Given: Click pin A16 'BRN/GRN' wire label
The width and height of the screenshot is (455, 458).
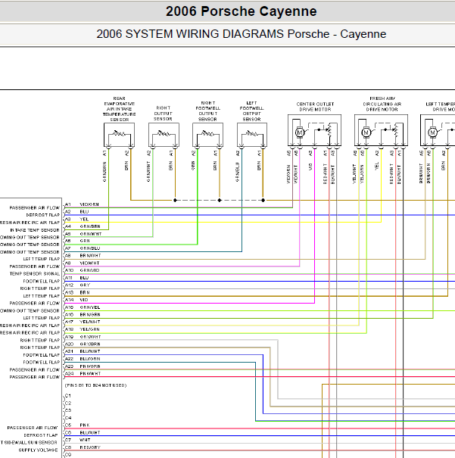Looking at the screenshot, I should [90, 315].
